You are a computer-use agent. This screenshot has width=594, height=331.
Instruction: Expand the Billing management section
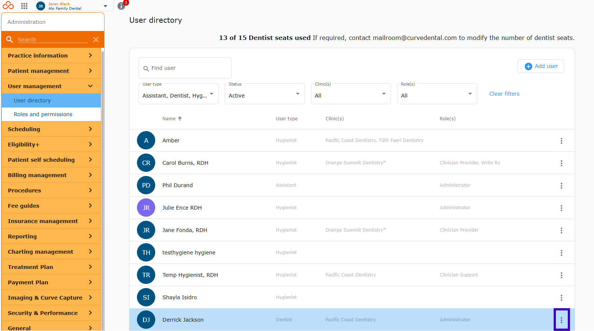[x=51, y=175]
